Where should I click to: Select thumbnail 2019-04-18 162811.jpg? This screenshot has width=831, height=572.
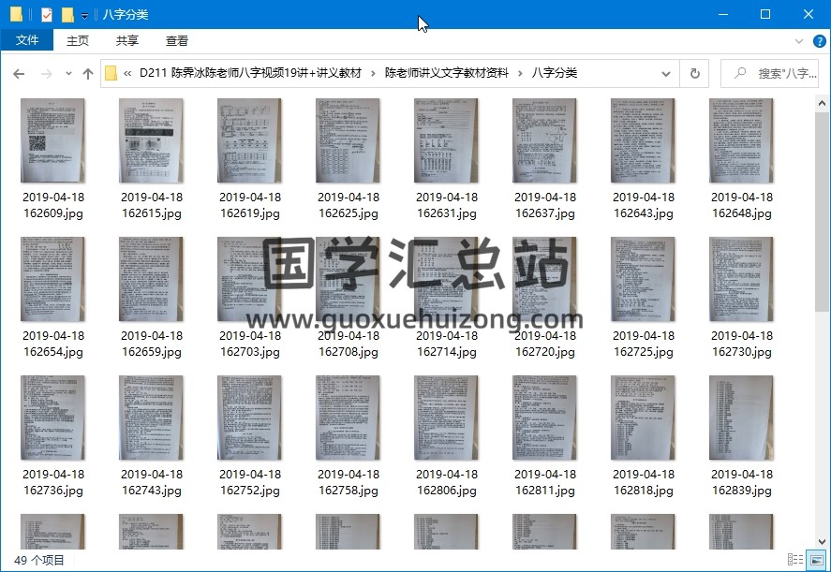point(545,418)
